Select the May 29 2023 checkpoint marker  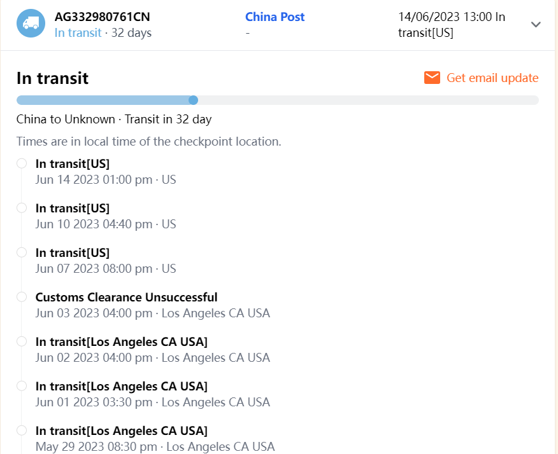(x=22, y=430)
